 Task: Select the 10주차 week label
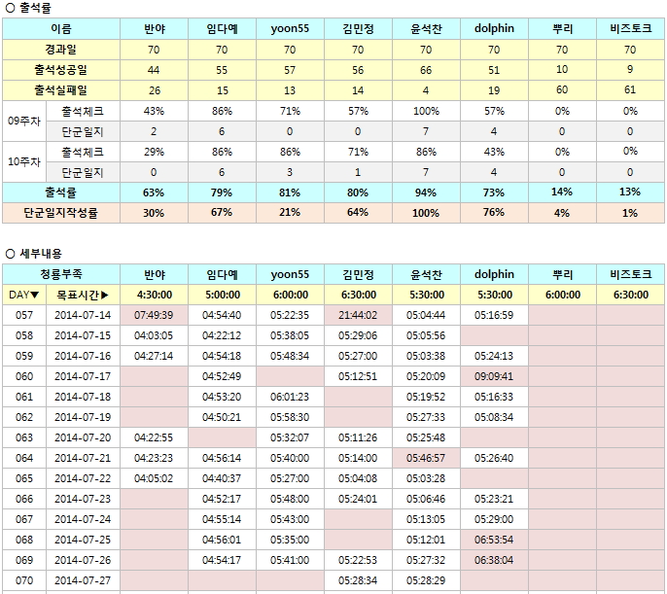tap(24, 162)
